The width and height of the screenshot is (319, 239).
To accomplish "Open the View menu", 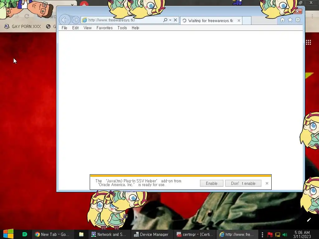I will (x=88, y=28).
